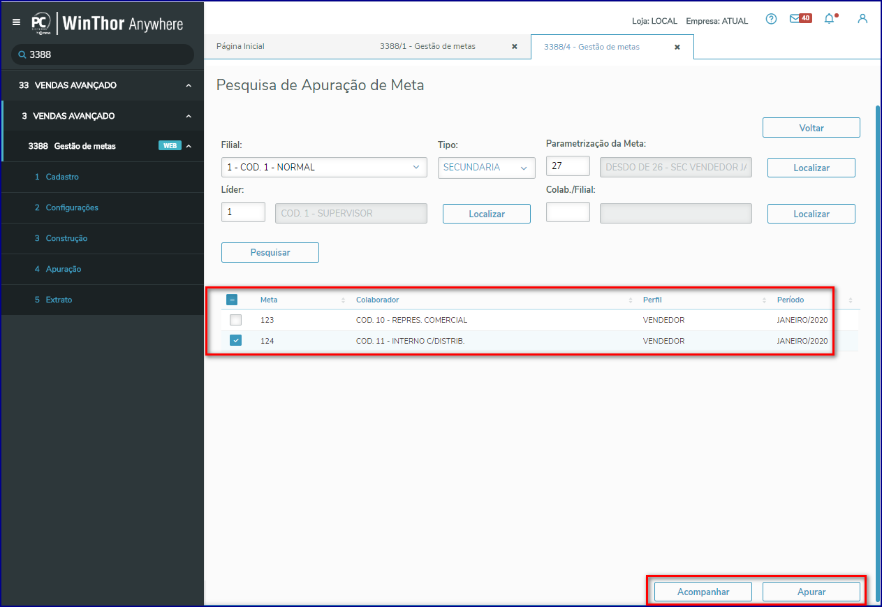Image resolution: width=882 pixels, height=607 pixels.
Task: Open the help question mark icon
Action: 771,19
